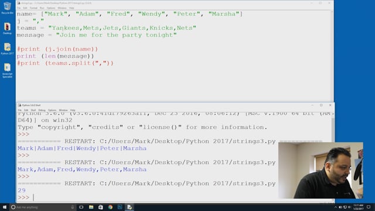
Task: Open the Help menu in the editor window
Action: tap(71, 8)
